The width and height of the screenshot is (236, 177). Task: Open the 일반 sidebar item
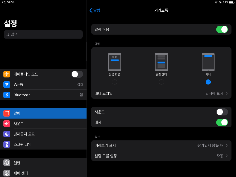click(43, 163)
